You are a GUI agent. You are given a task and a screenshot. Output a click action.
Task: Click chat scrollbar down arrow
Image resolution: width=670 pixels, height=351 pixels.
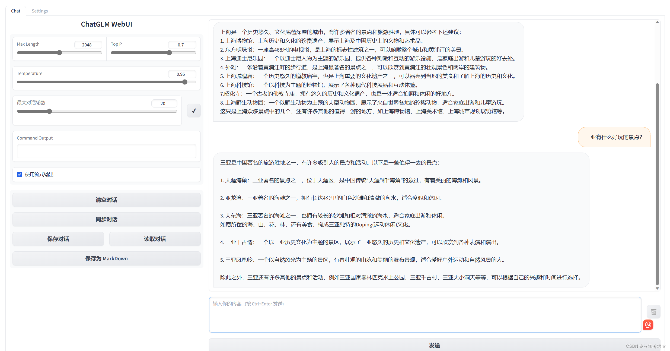(x=657, y=288)
